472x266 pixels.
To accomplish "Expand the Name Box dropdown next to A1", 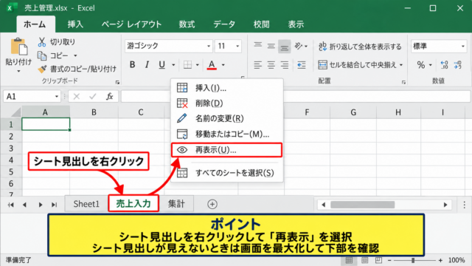I will [x=57, y=97].
